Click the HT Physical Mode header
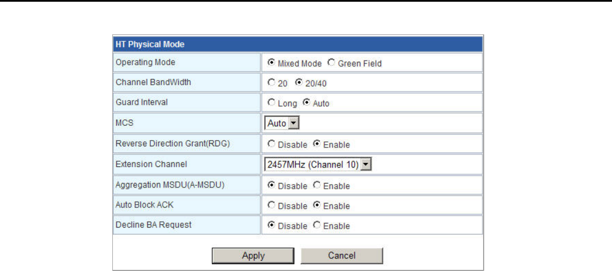 click(297, 44)
